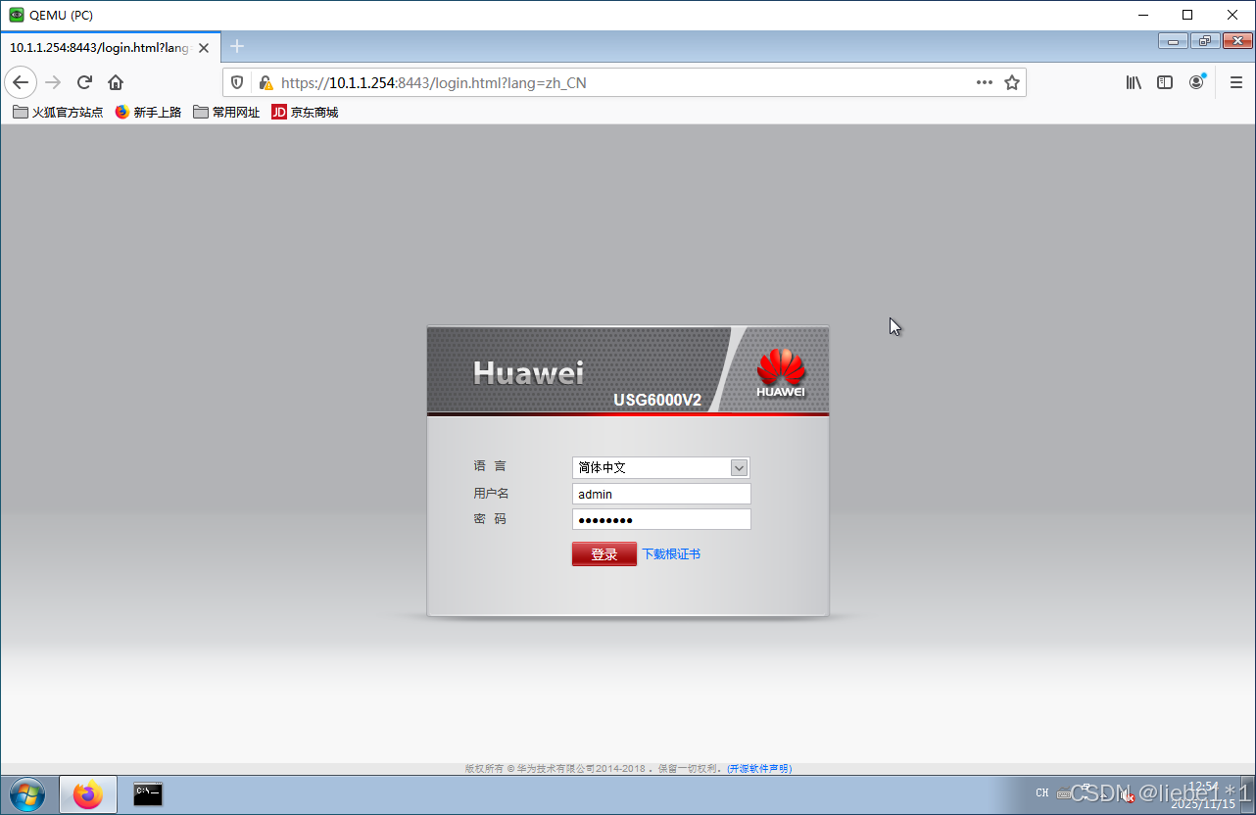Click the CH input language indicator
This screenshot has width=1256, height=815.
1041,793
